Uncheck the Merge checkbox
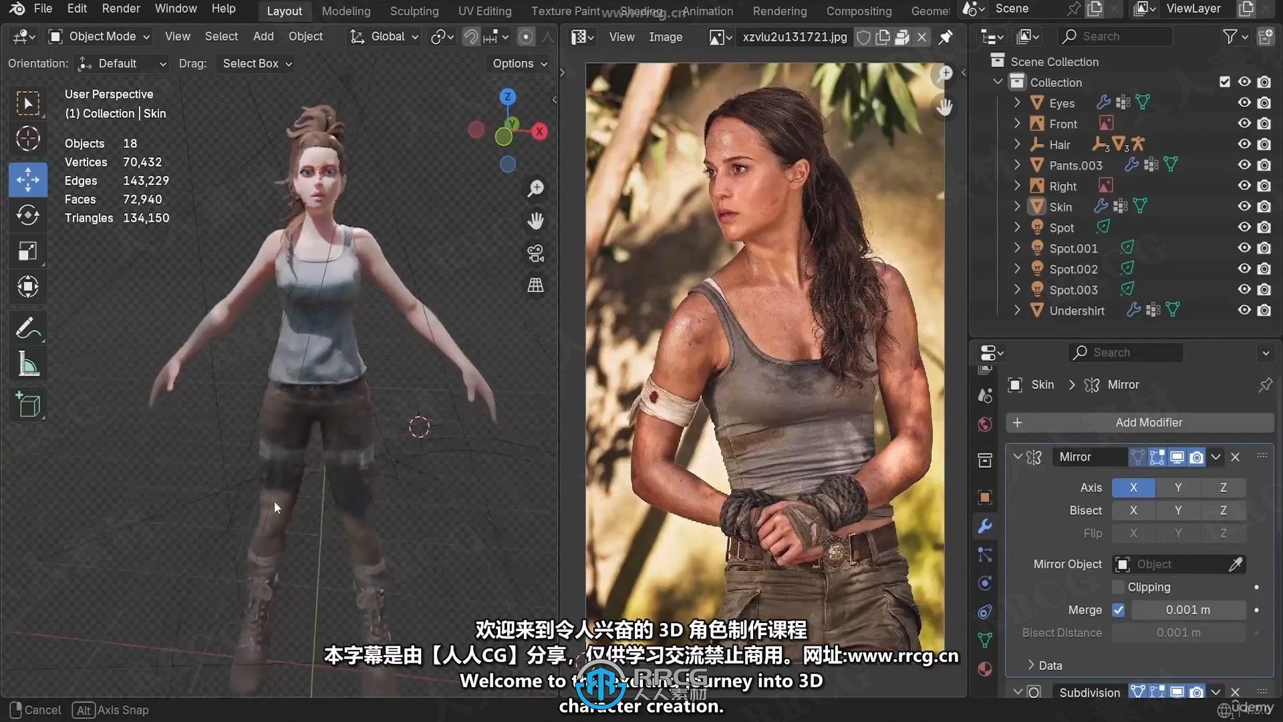This screenshot has width=1283, height=722. tap(1118, 610)
